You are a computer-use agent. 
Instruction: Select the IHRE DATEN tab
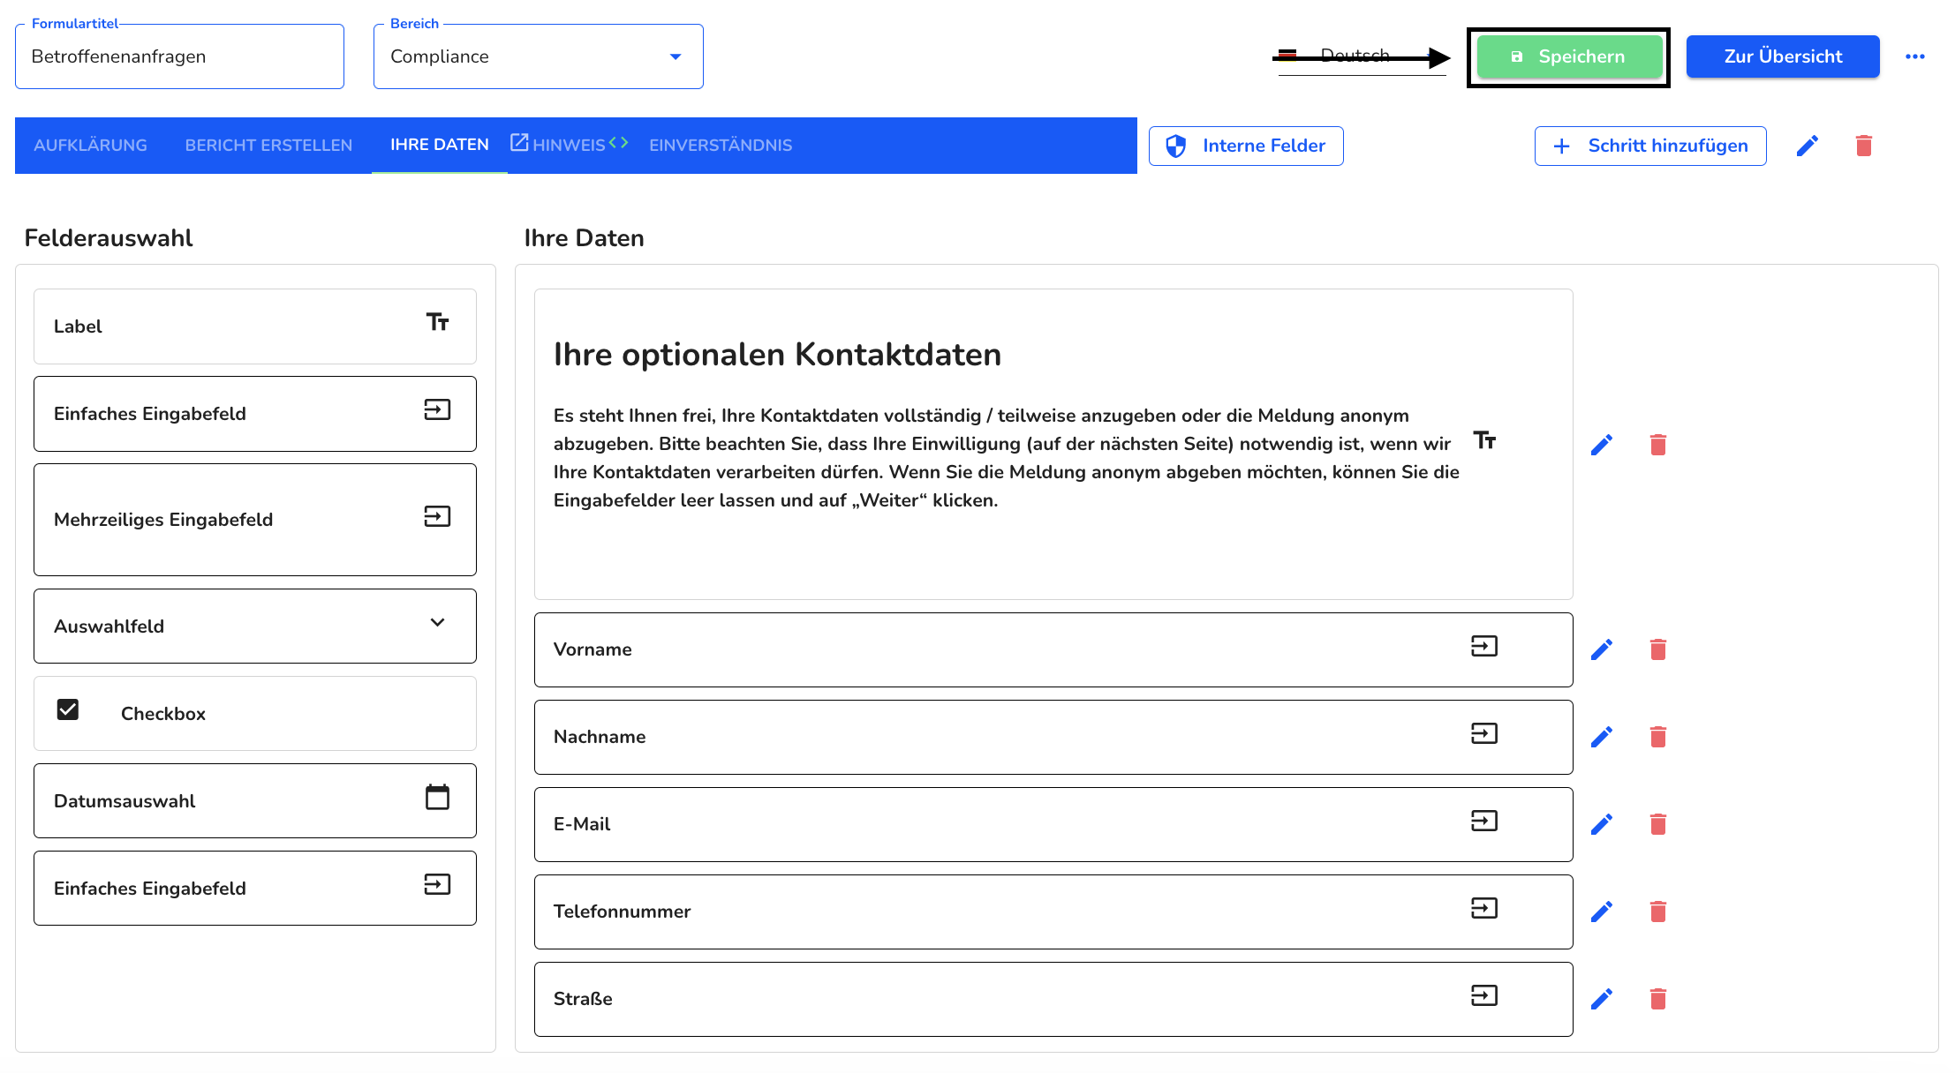(440, 145)
